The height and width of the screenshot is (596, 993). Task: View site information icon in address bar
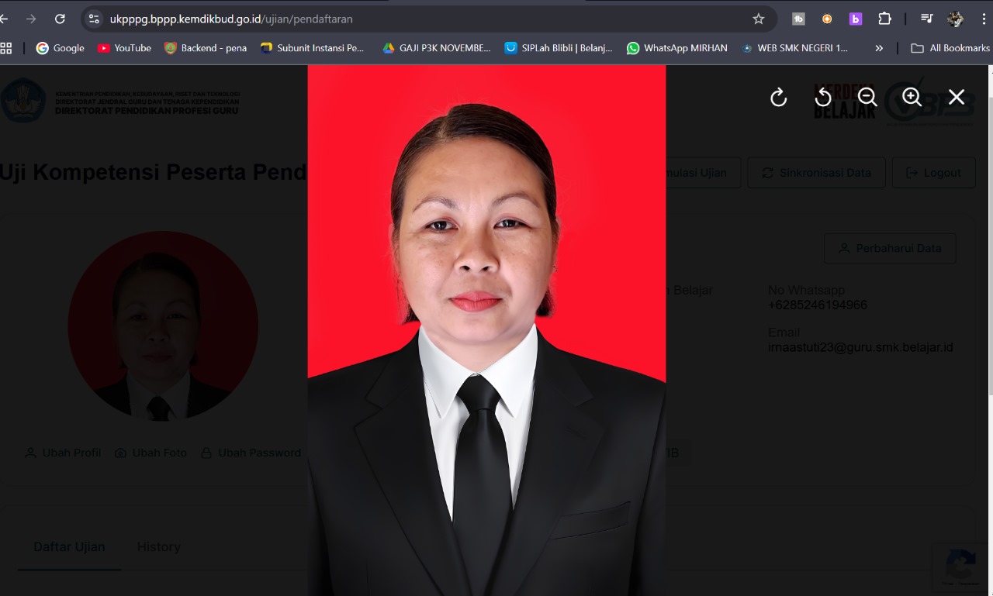[x=94, y=19]
